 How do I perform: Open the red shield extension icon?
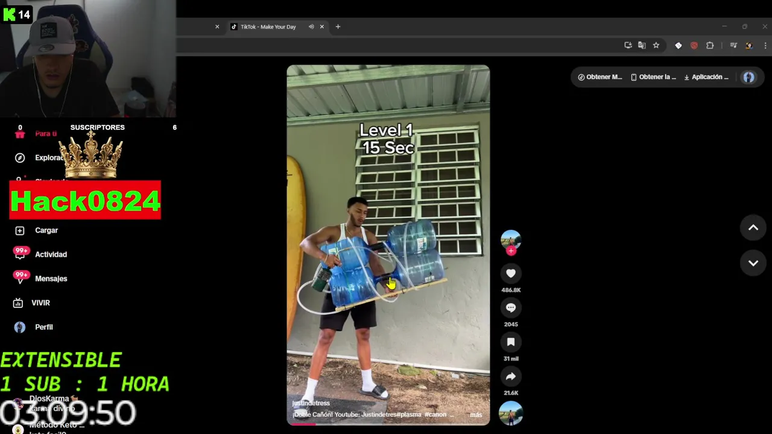[x=694, y=45]
